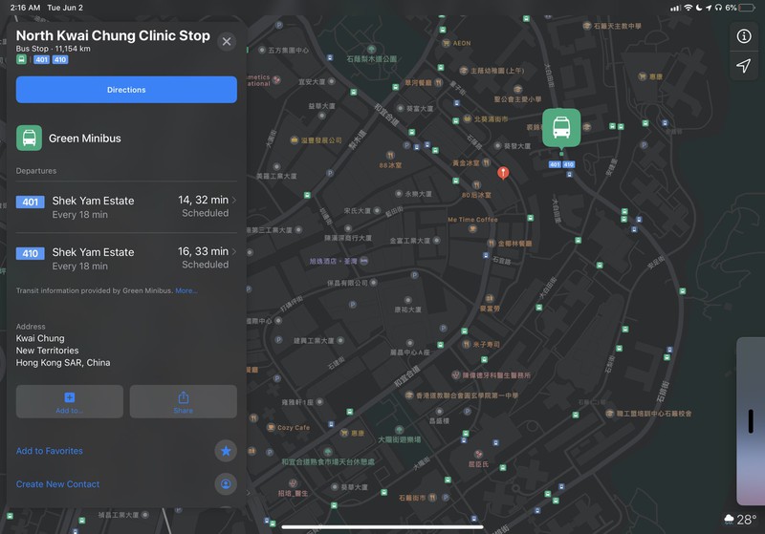Tap the Green Minibus icon in panel

point(30,139)
